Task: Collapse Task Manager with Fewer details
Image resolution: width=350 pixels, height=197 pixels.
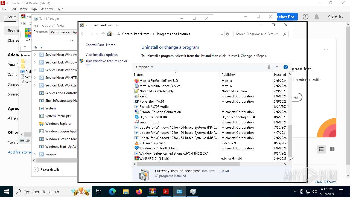Action: 46,170
